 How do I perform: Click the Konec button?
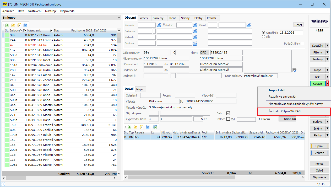[319, 164]
